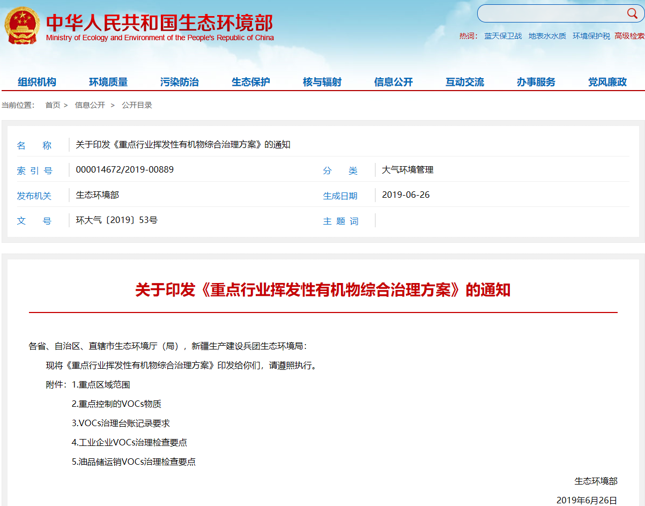
Task: Click the 蓝天保卫战 hot keyword link
Action: pyautogui.click(x=503, y=36)
